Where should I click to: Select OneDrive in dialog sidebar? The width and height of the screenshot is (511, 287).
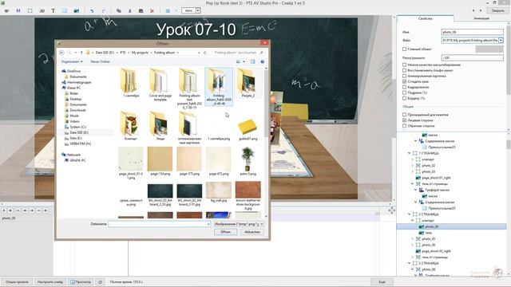coord(73,71)
